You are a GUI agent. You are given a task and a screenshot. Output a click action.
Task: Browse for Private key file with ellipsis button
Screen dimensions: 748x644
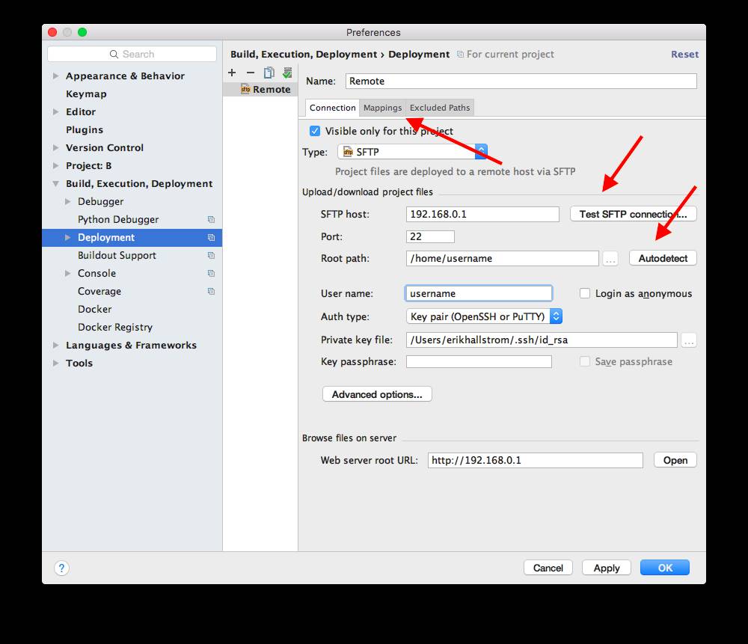(688, 340)
